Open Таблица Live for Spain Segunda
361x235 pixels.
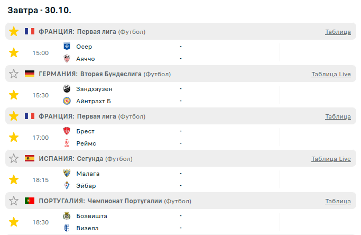tap(331, 159)
